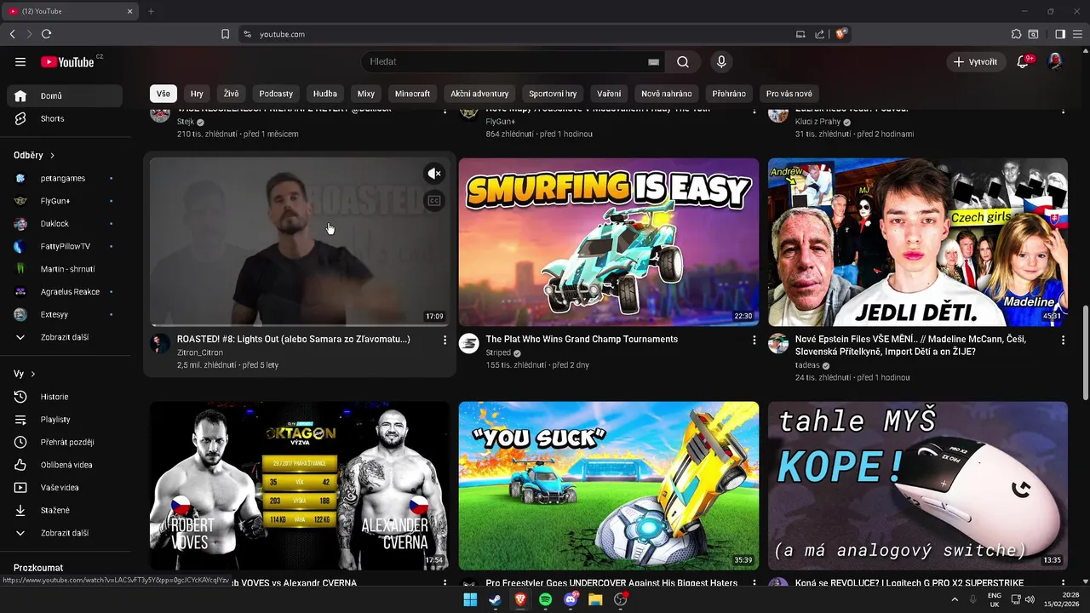Open petangames subscription
The image size is (1090, 613).
(65, 178)
